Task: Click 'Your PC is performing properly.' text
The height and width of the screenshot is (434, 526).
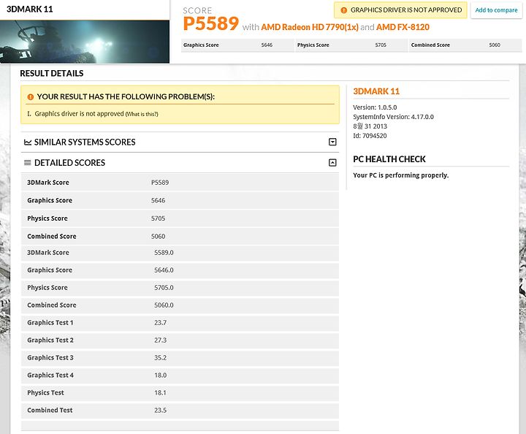Action: pyautogui.click(x=400, y=175)
